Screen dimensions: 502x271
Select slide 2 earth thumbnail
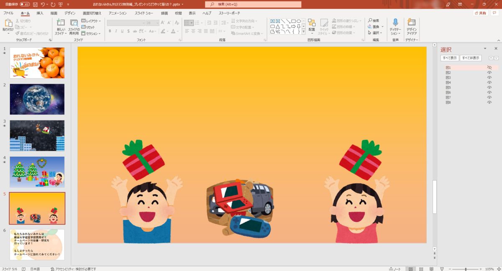pos(37,99)
